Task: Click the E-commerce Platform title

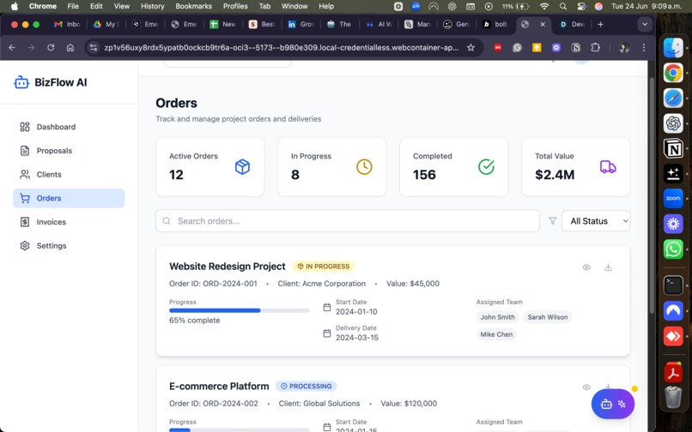Action: (x=219, y=387)
